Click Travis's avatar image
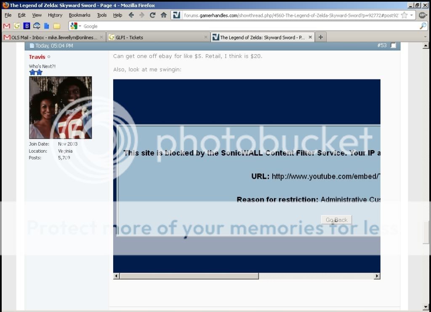This screenshot has height=312, width=431. tap(60, 108)
